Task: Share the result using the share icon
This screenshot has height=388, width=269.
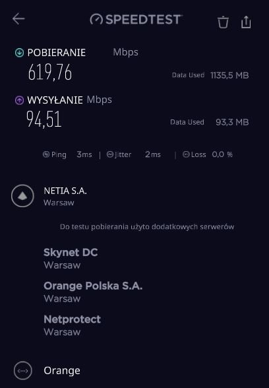Action: (x=246, y=22)
